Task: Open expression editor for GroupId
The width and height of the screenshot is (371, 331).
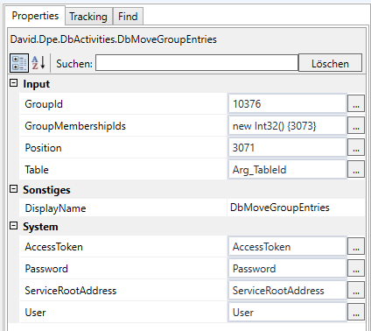Action: point(356,103)
